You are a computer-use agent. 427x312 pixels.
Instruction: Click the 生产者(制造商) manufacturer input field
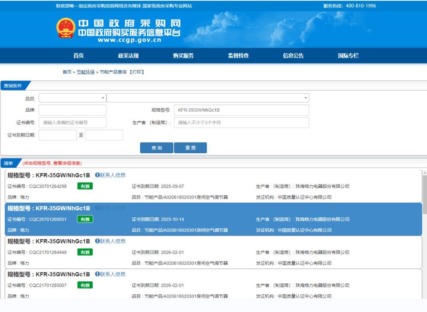[x=242, y=123]
